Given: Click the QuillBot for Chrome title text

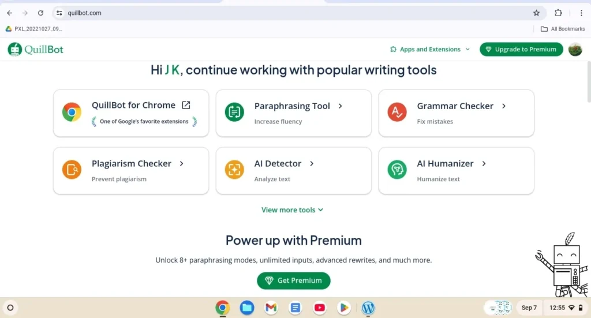Looking at the screenshot, I should [x=133, y=105].
